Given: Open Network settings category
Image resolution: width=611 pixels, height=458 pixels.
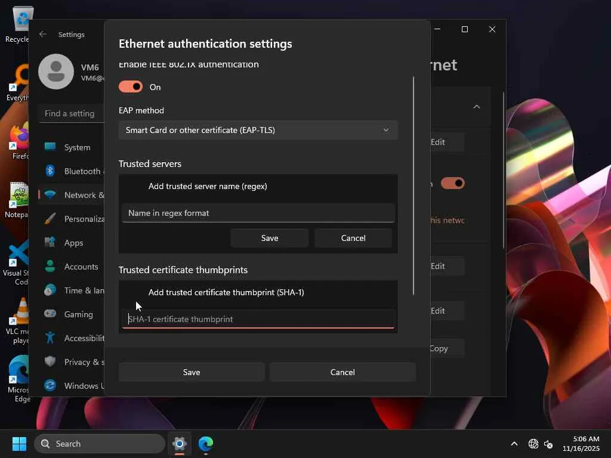Looking at the screenshot, I should pyautogui.click(x=72, y=195).
